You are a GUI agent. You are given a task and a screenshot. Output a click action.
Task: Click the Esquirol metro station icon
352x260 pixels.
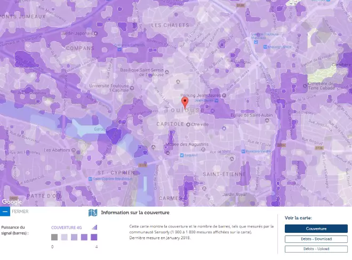coord(181,156)
